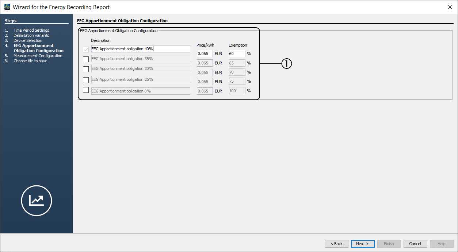The width and height of the screenshot is (458, 252).
Task: Click the application icon in the title bar
Action: [7, 7]
